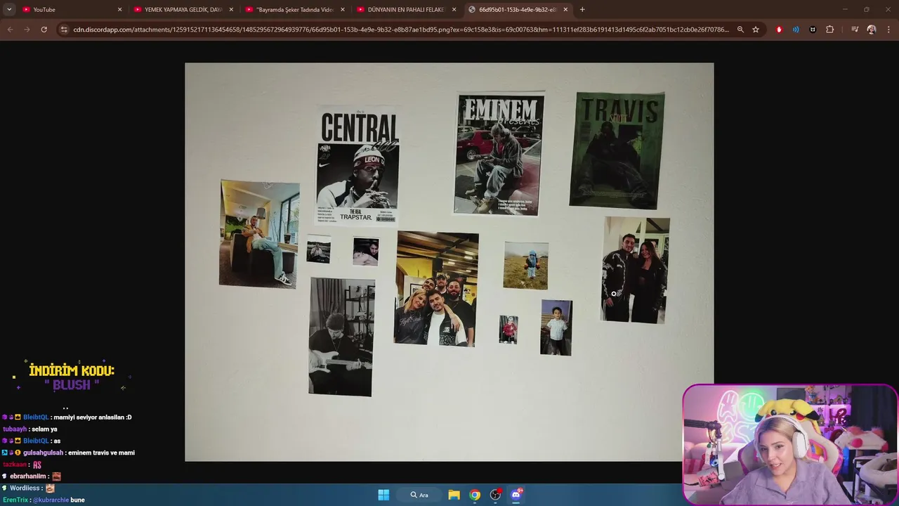Screen dimensions: 899x506
Task: Switch to the DÜNYANIN EN PAHALI FELAKET tab
Action: [x=406, y=9]
